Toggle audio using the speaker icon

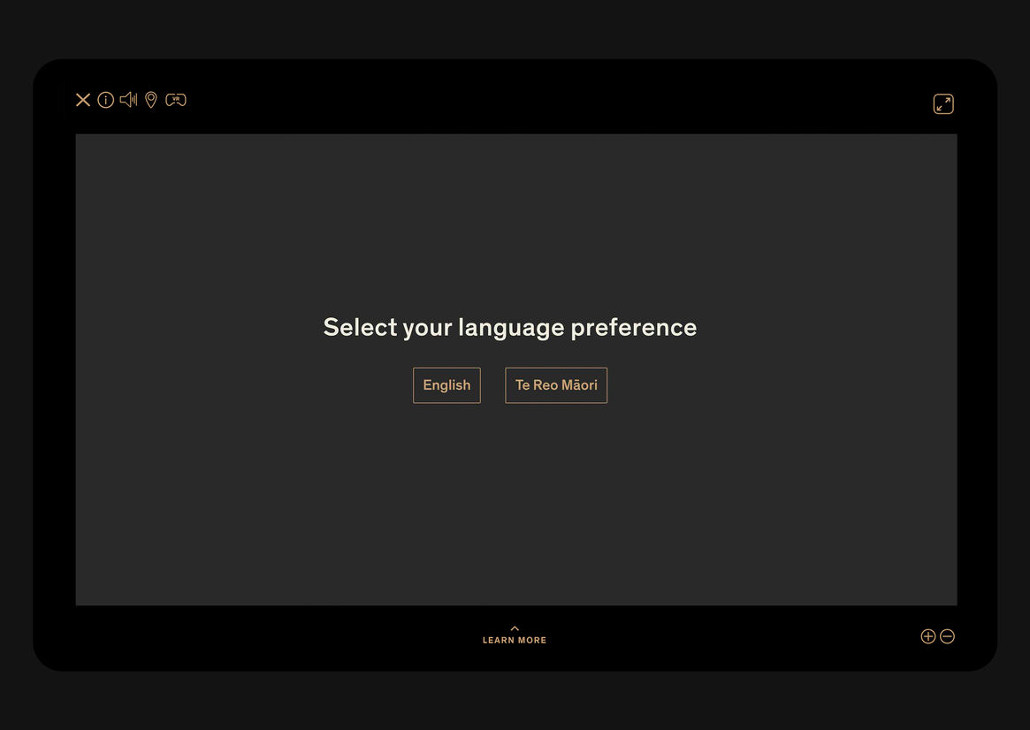click(x=128, y=100)
